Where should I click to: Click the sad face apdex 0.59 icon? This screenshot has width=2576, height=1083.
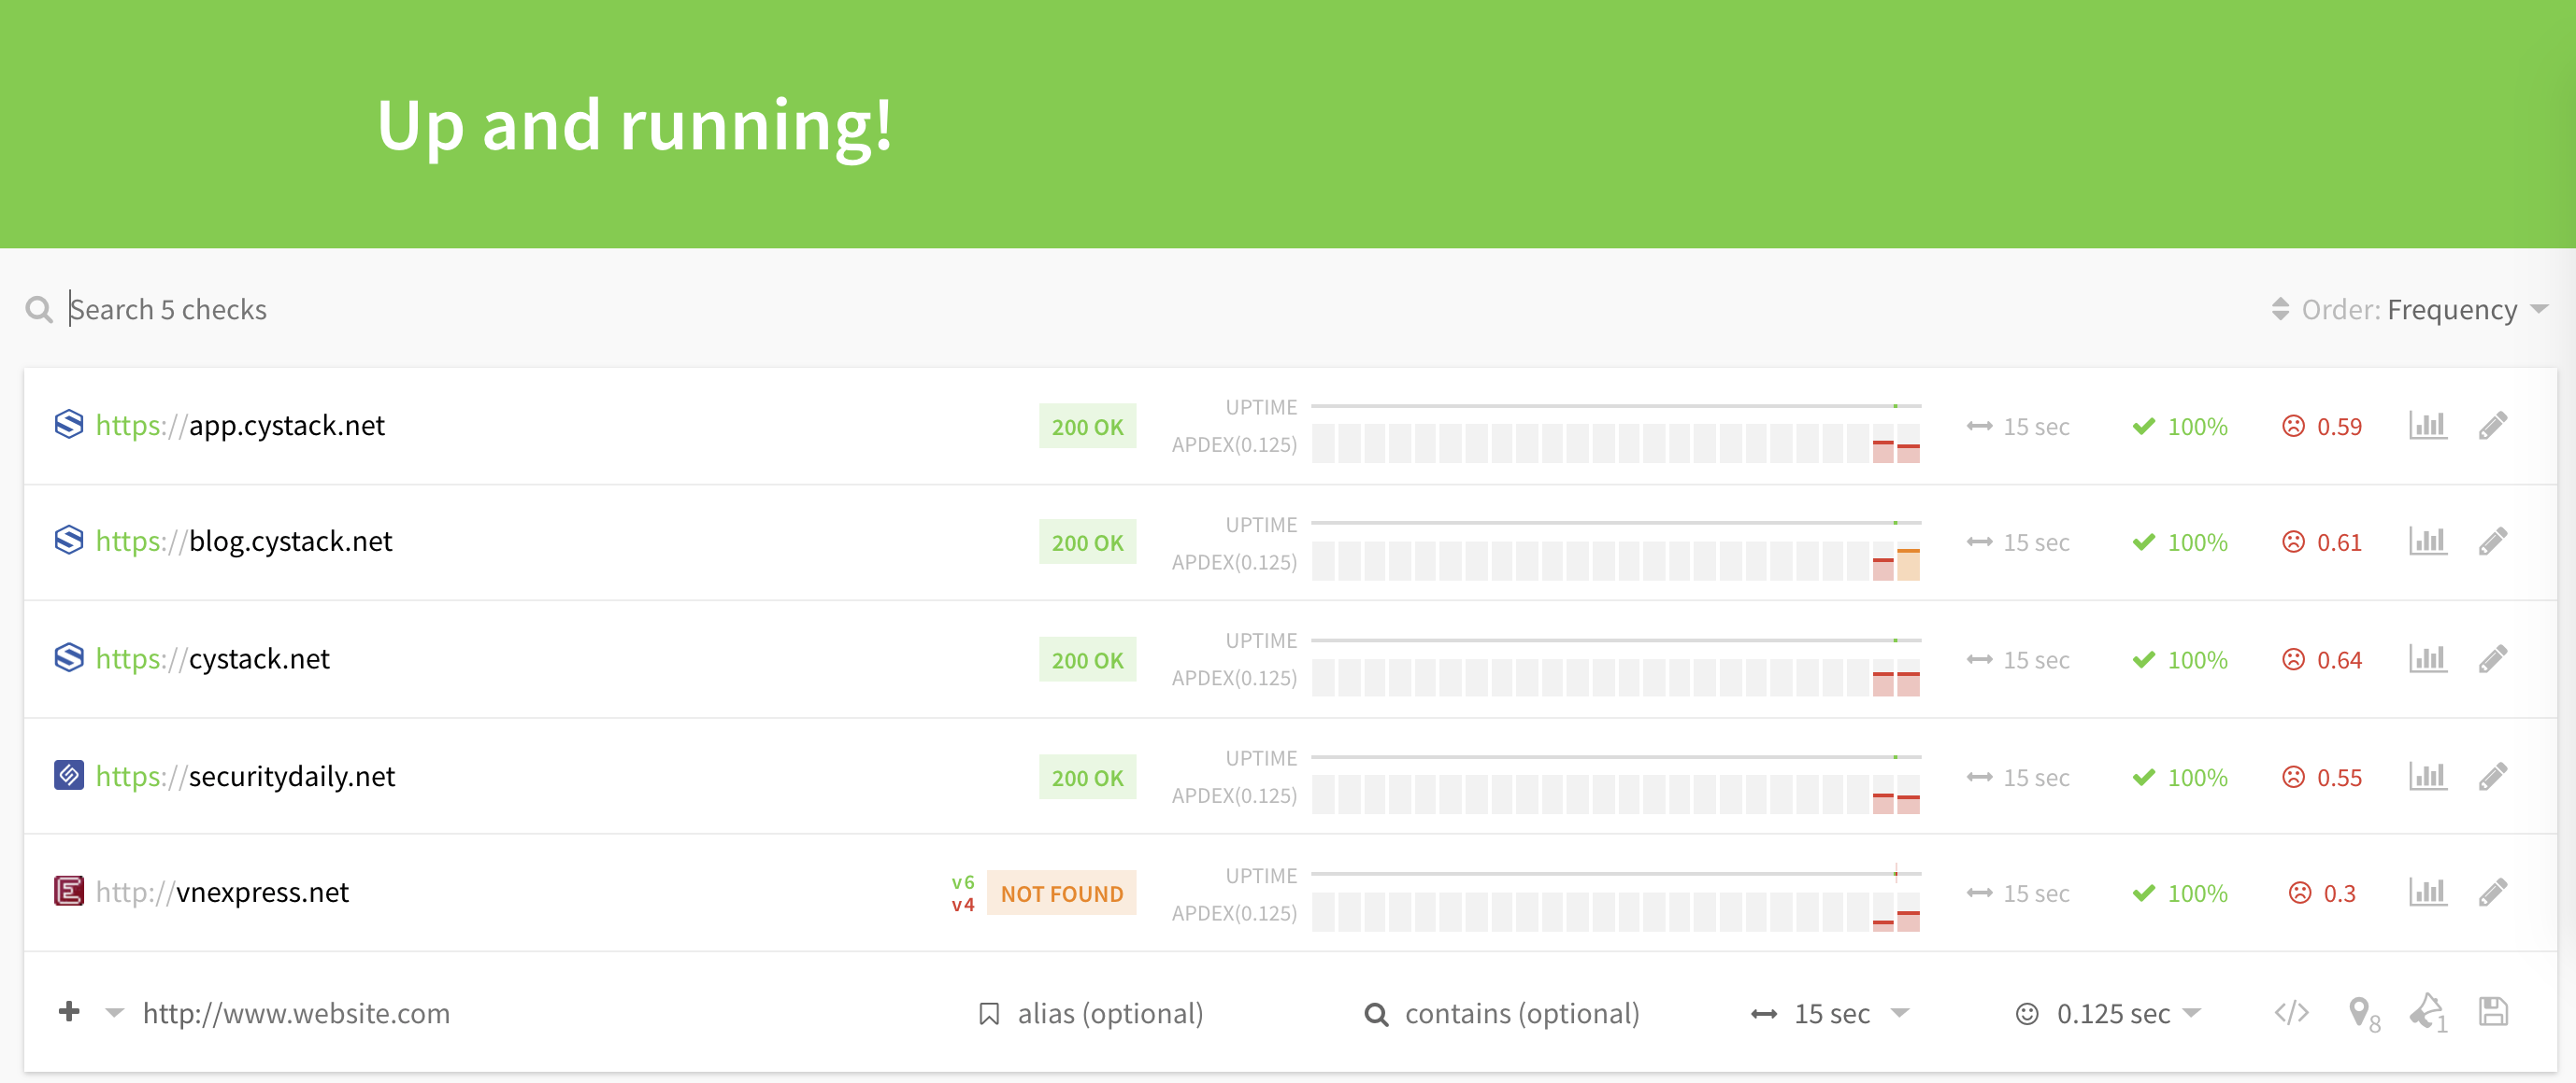(2293, 427)
